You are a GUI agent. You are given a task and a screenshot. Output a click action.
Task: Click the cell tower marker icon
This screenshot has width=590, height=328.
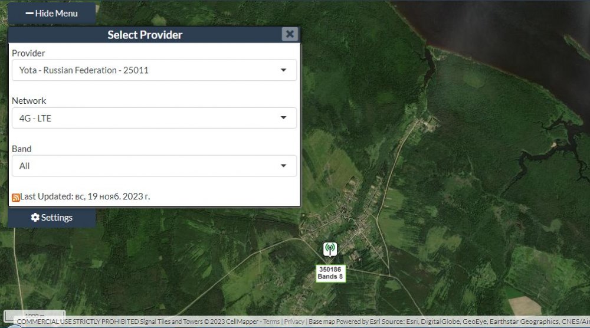coord(330,249)
